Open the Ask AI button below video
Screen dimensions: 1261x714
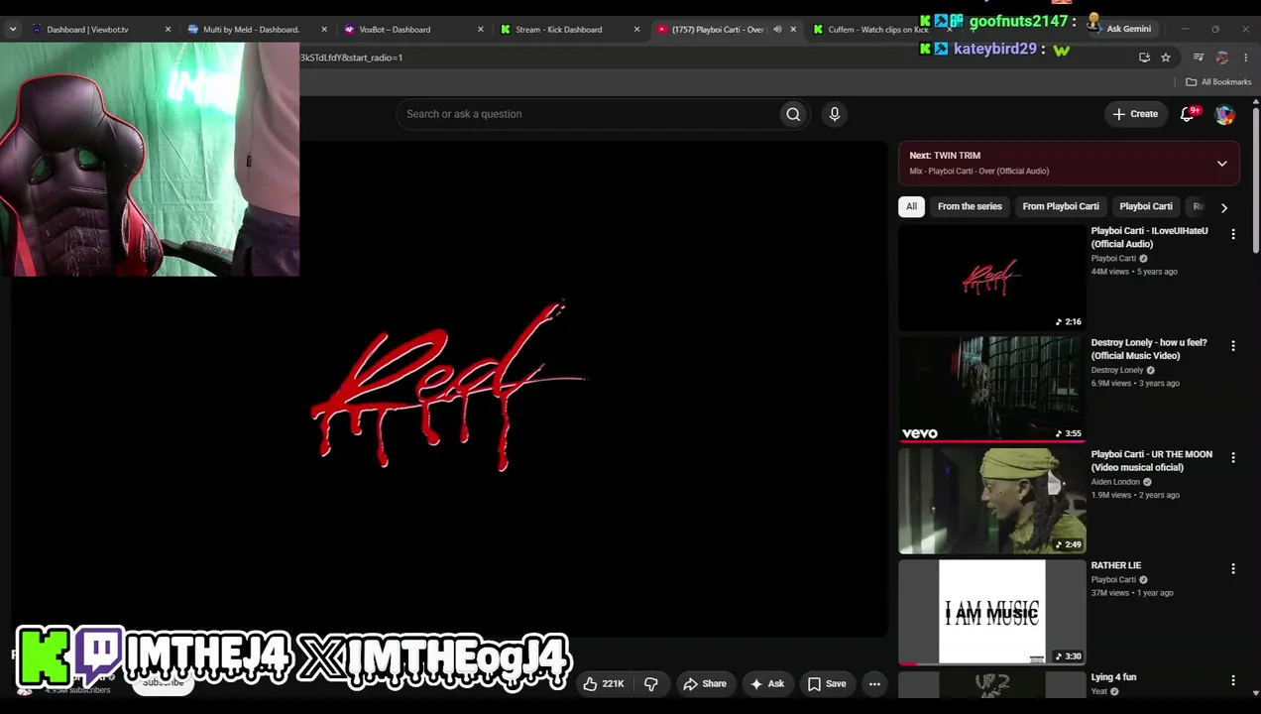[x=768, y=684]
